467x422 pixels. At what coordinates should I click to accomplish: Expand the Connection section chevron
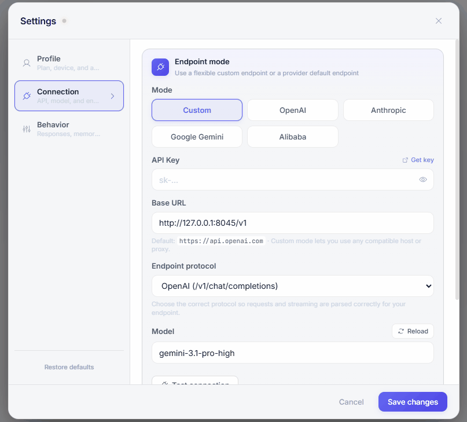(112, 96)
